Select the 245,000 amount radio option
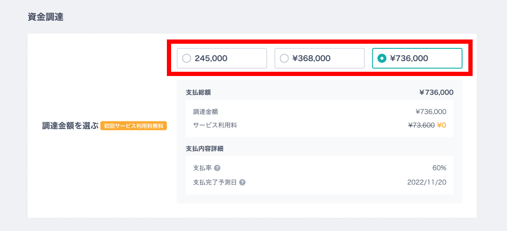 [222, 58]
